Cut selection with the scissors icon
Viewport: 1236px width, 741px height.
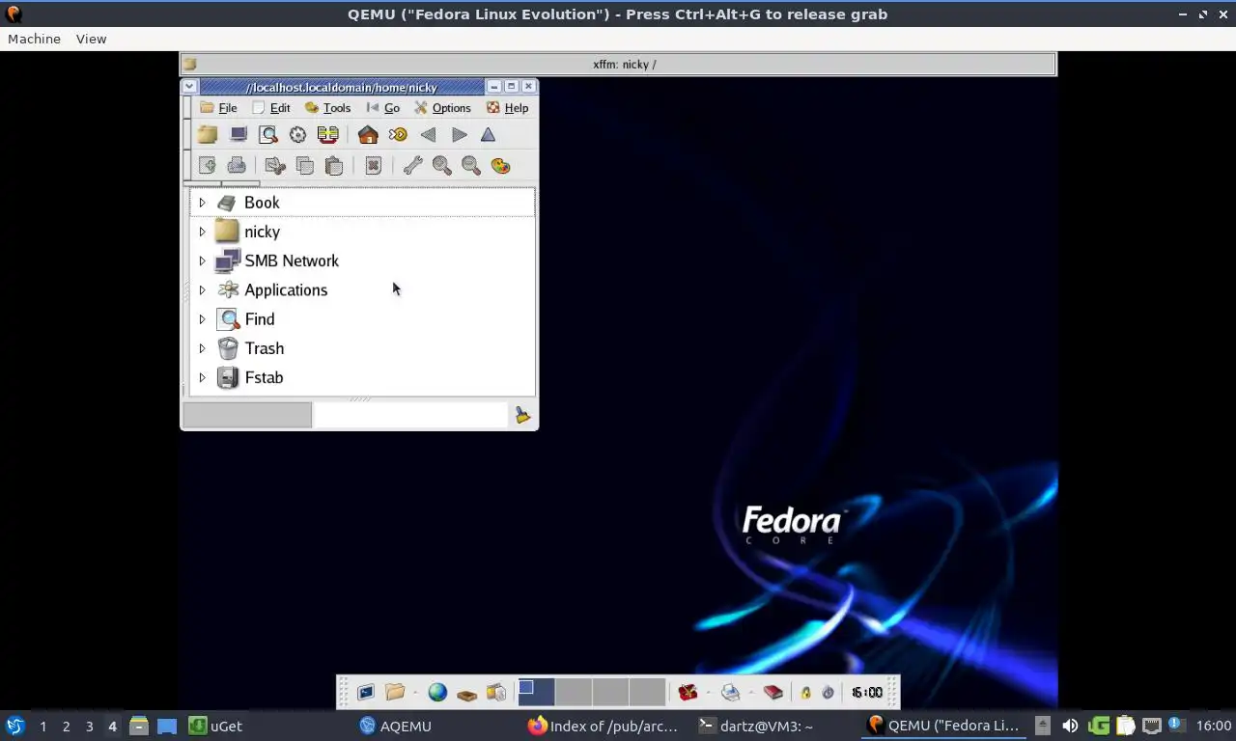(274, 166)
